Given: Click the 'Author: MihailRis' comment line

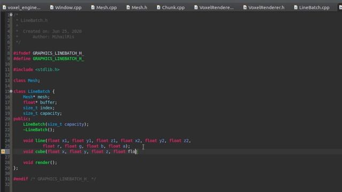Looking at the screenshot, I should pyautogui.click(x=53, y=37).
